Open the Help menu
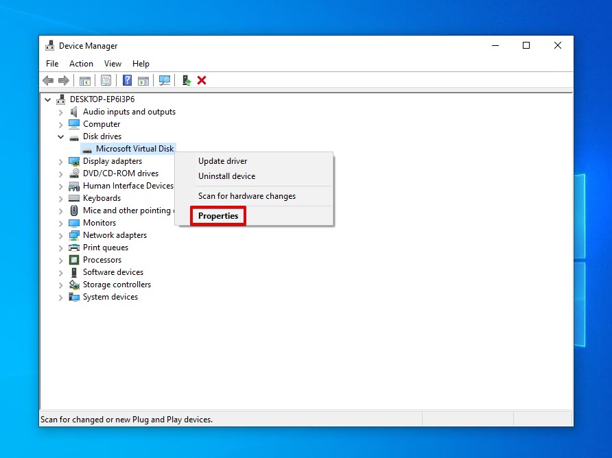Image resolution: width=612 pixels, height=458 pixels. point(141,64)
